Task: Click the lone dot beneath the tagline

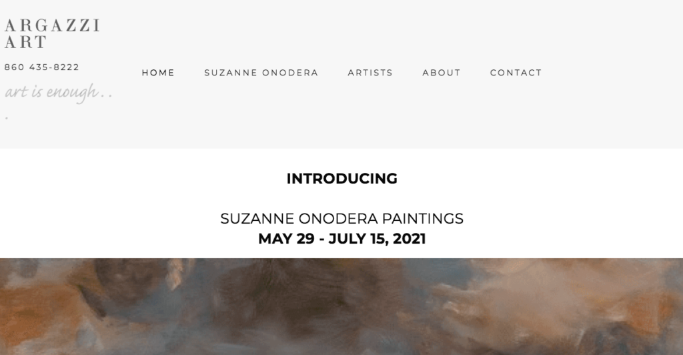Action: coord(7,118)
